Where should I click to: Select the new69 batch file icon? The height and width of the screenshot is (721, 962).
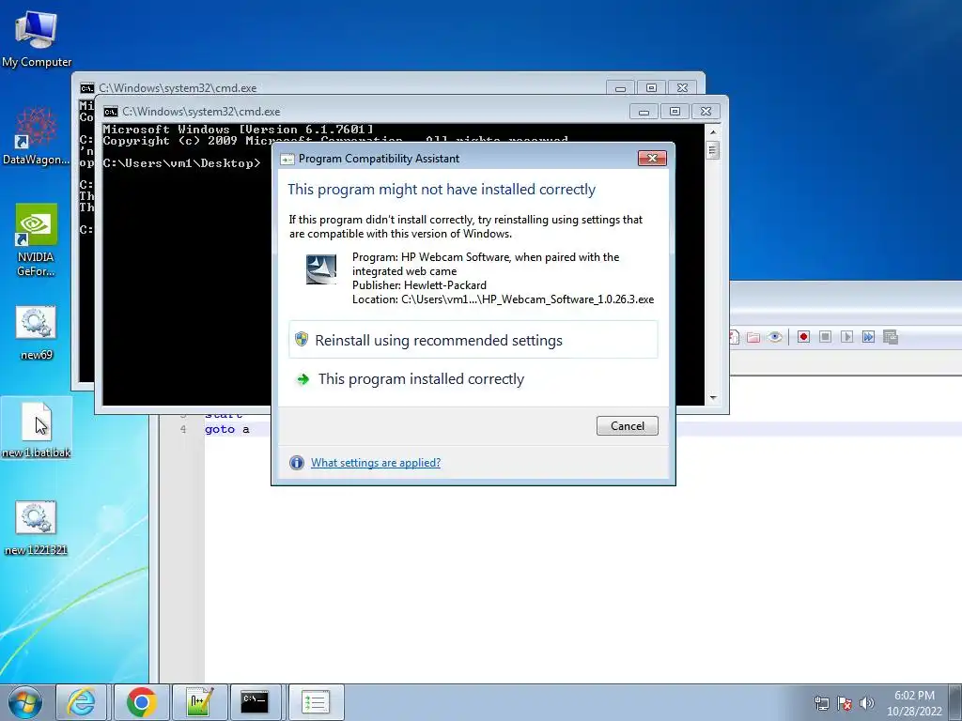pos(37,333)
